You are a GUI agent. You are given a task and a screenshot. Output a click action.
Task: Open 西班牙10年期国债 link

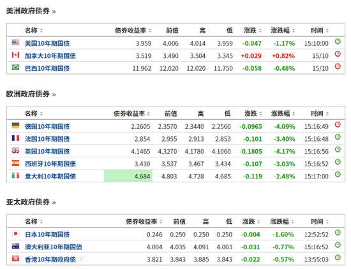50,164
